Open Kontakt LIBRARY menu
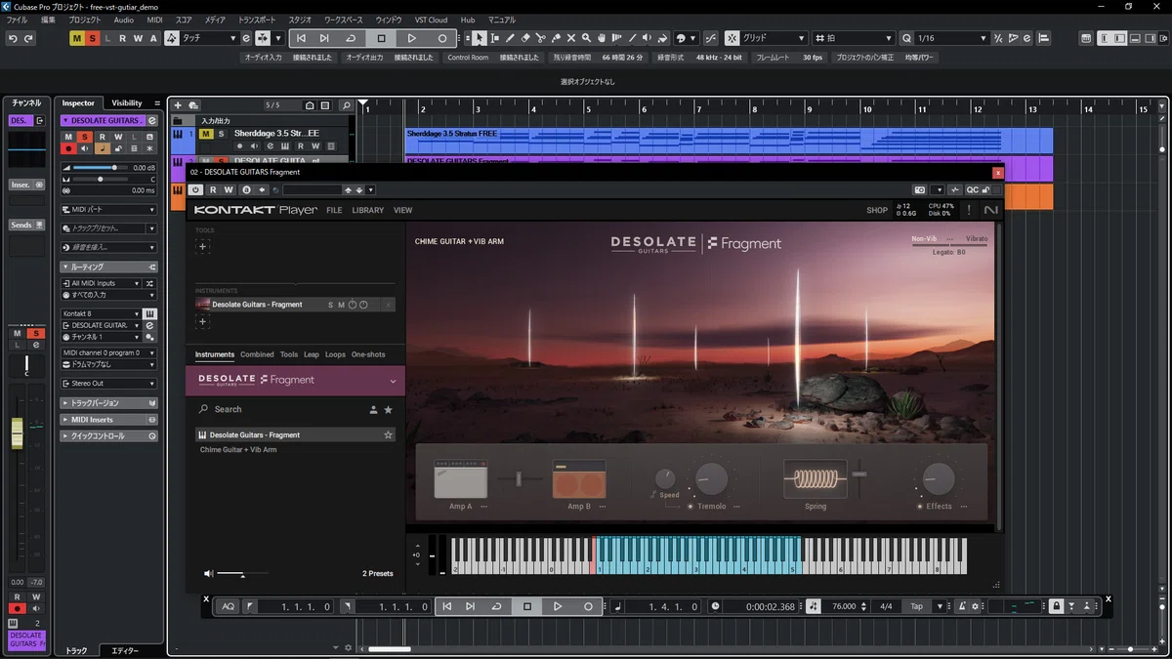 point(368,210)
